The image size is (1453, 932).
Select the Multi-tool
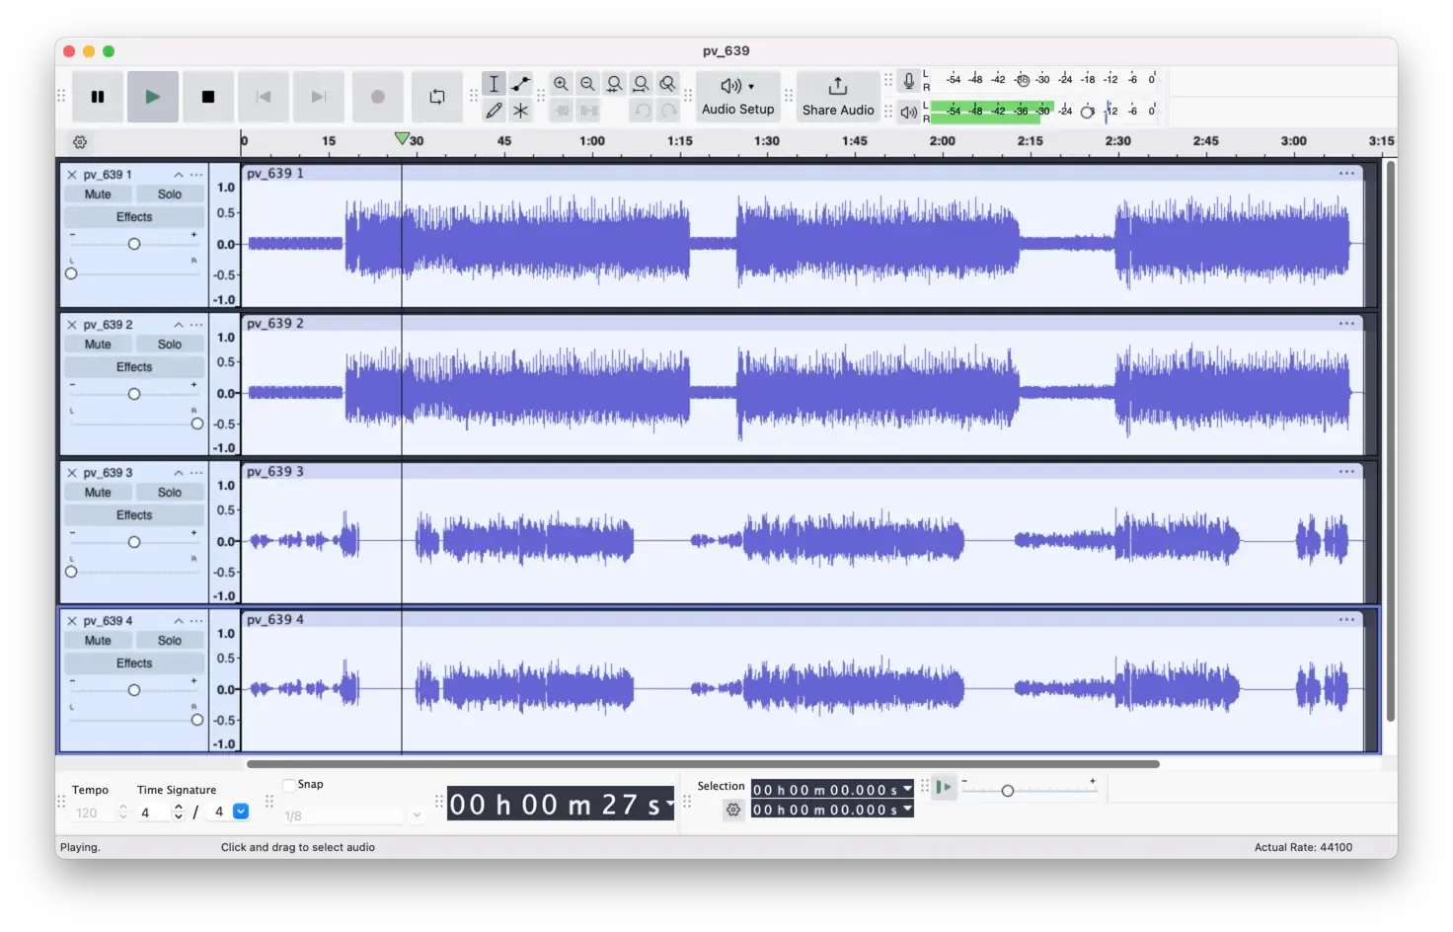520,111
